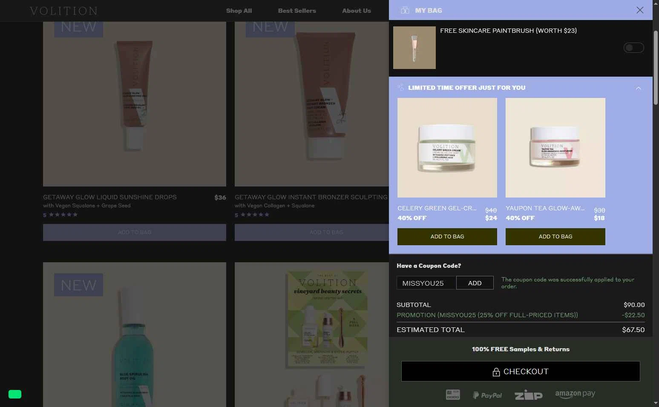The width and height of the screenshot is (659, 407).
Task: View the Yaupon Tea Glow-Awakening image
Action: [555, 148]
